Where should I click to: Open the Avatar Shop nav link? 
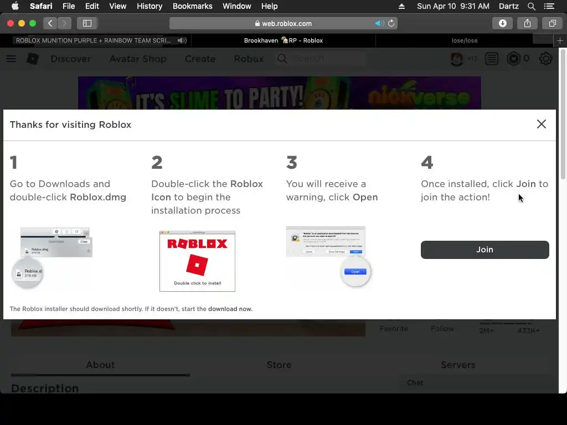tap(138, 59)
